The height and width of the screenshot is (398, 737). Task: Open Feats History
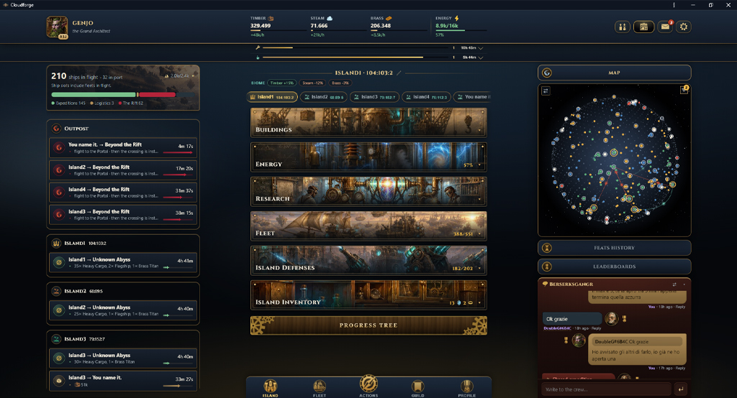615,248
